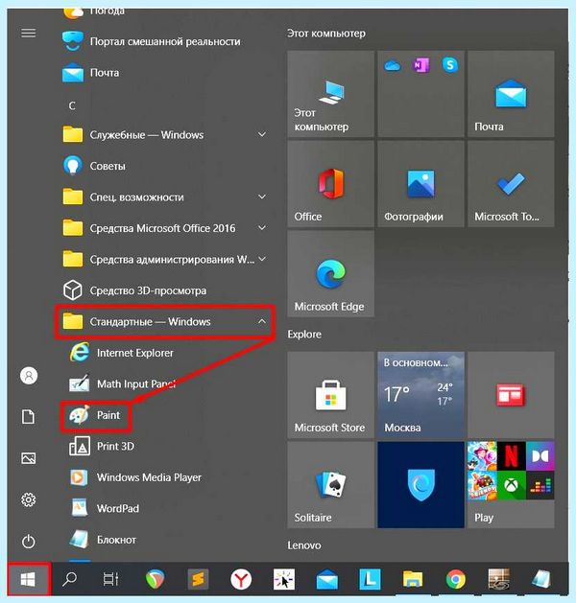
Task: Click the power button in Start sidebar
Action: tap(29, 542)
